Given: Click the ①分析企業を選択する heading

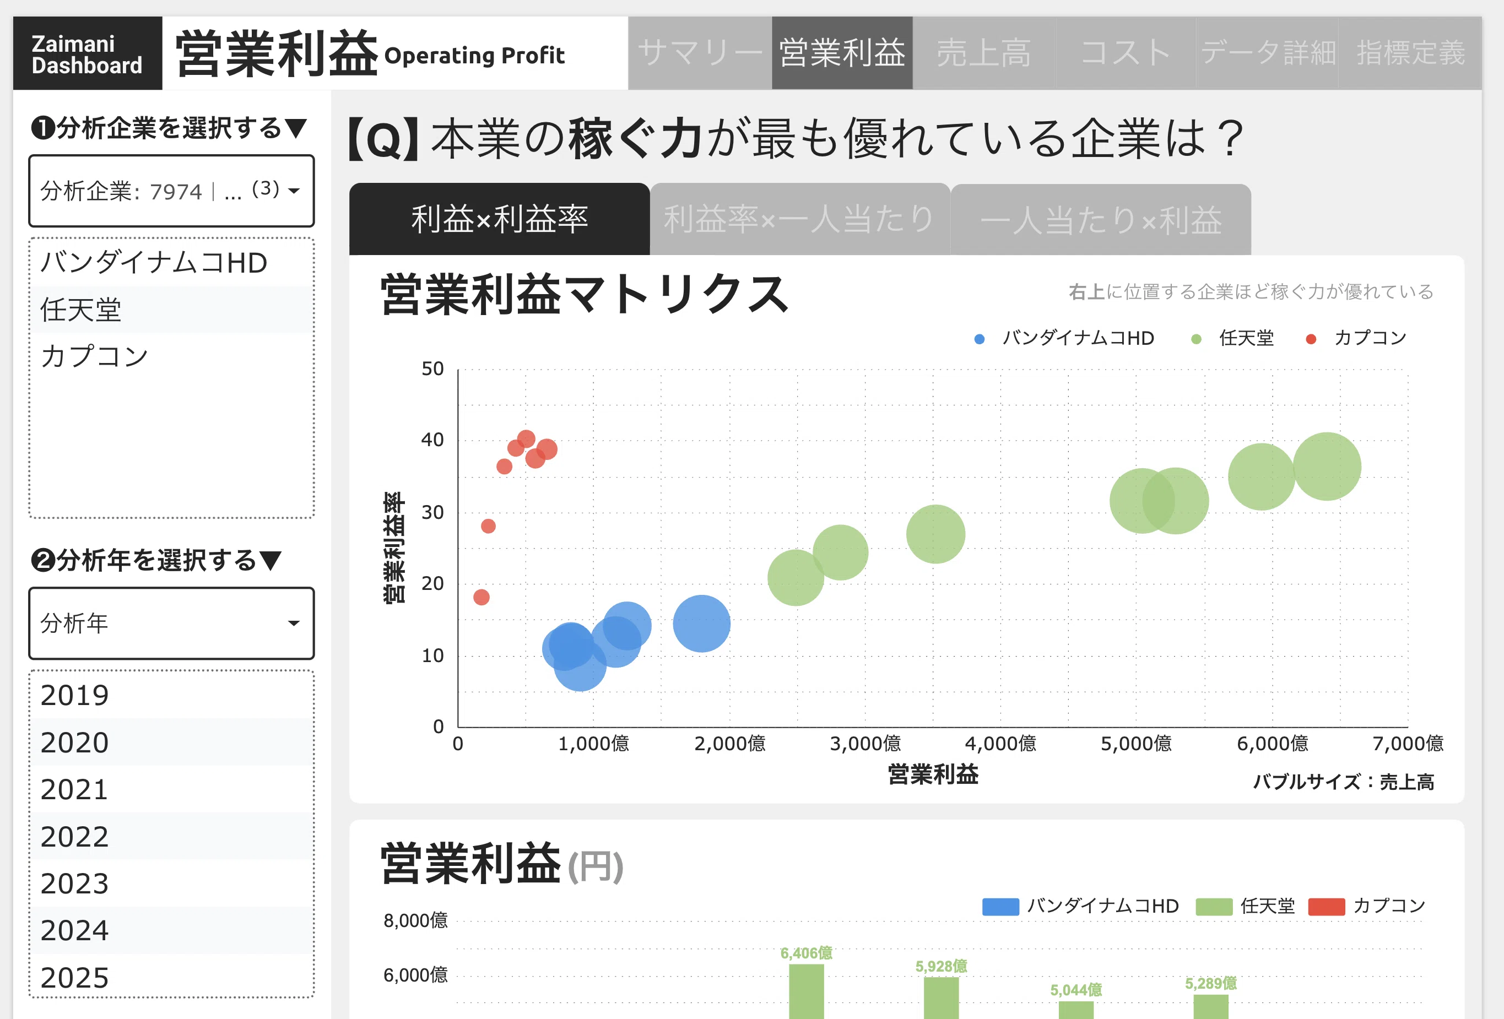Looking at the screenshot, I should coord(169,128).
